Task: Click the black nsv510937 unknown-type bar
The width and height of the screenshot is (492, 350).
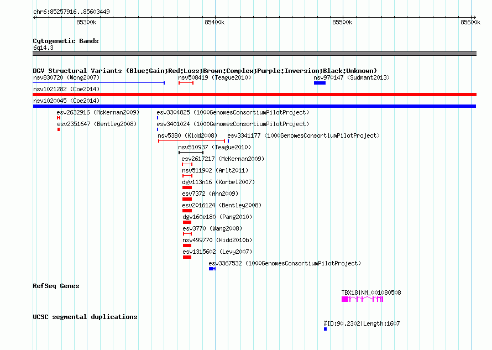Action: [x=191, y=153]
